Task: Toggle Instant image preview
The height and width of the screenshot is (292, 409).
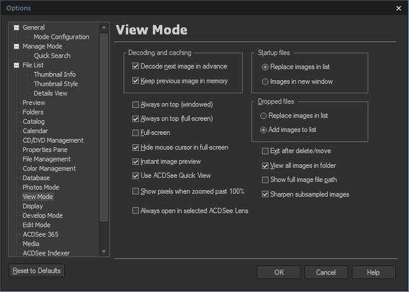Action: 135,162
